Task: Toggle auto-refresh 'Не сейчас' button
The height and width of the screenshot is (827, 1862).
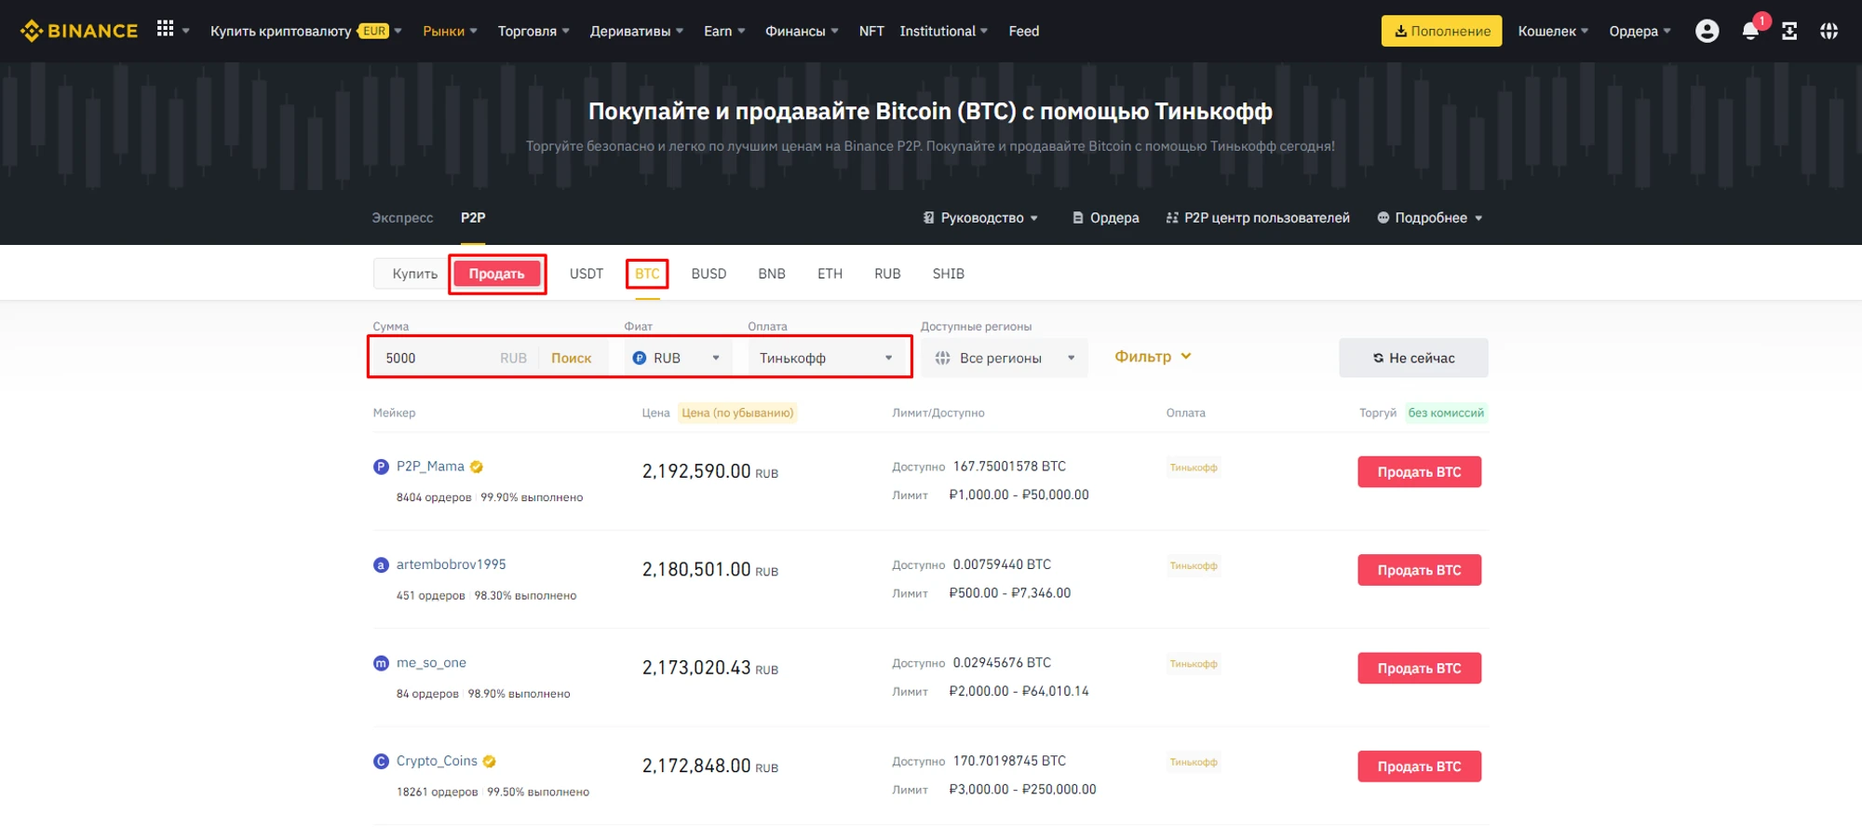Action: coord(1412,358)
